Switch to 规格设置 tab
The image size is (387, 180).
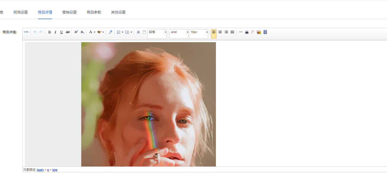click(21, 12)
